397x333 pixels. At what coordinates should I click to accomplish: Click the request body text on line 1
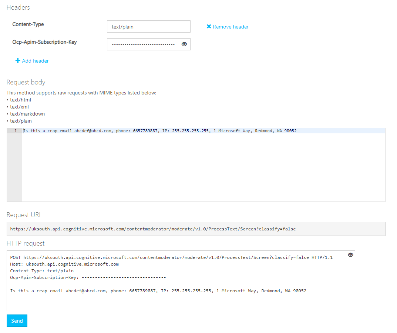(159, 131)
